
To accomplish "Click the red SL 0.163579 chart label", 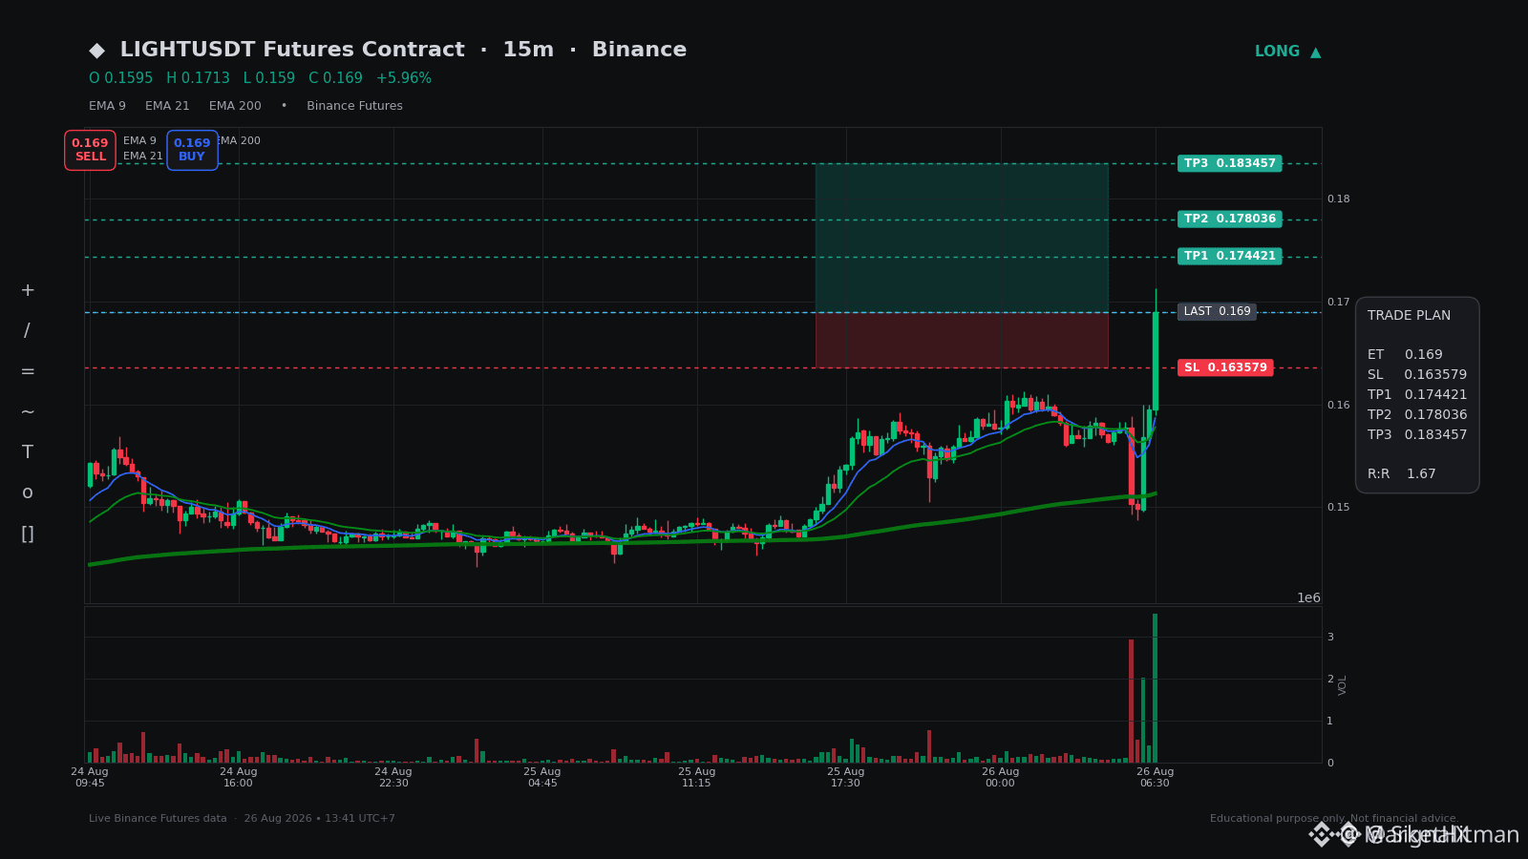I will click(x=1225, y=367).
